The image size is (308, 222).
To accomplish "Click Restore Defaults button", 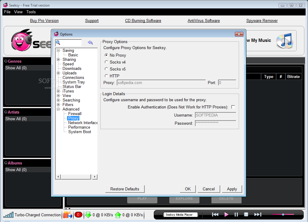I will point(125,189).
